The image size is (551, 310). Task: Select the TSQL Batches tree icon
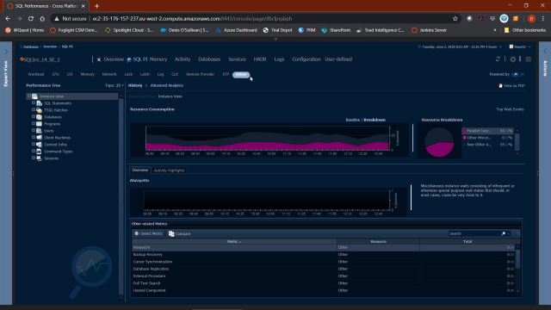39,110
